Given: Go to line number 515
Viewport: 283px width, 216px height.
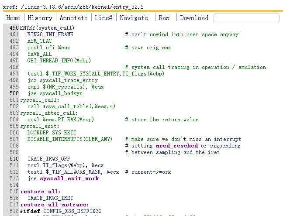Looking at the screenshot, I should point(13,192).
